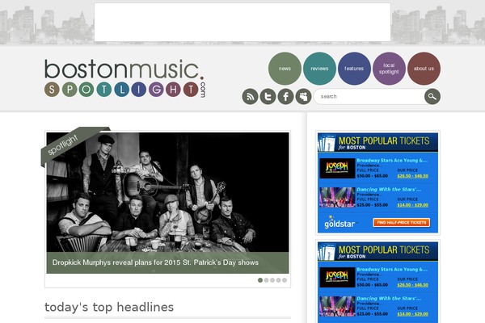
Task: Click Joseph thumbnail in second tickets ad
Action: point(337,278)
